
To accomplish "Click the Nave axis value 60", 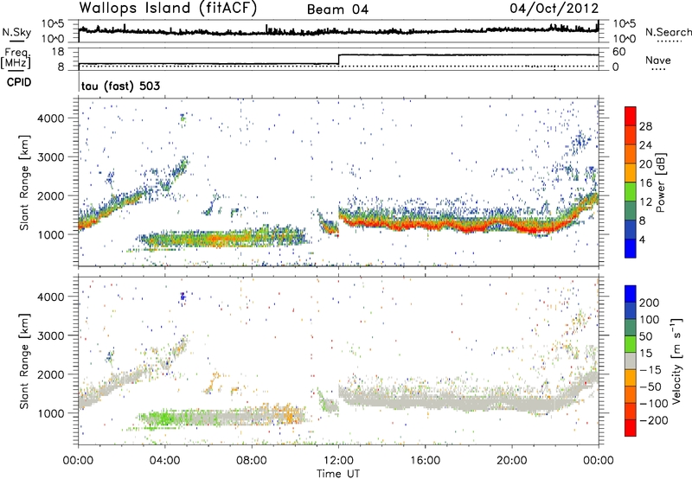I will (x=619, y=52).
